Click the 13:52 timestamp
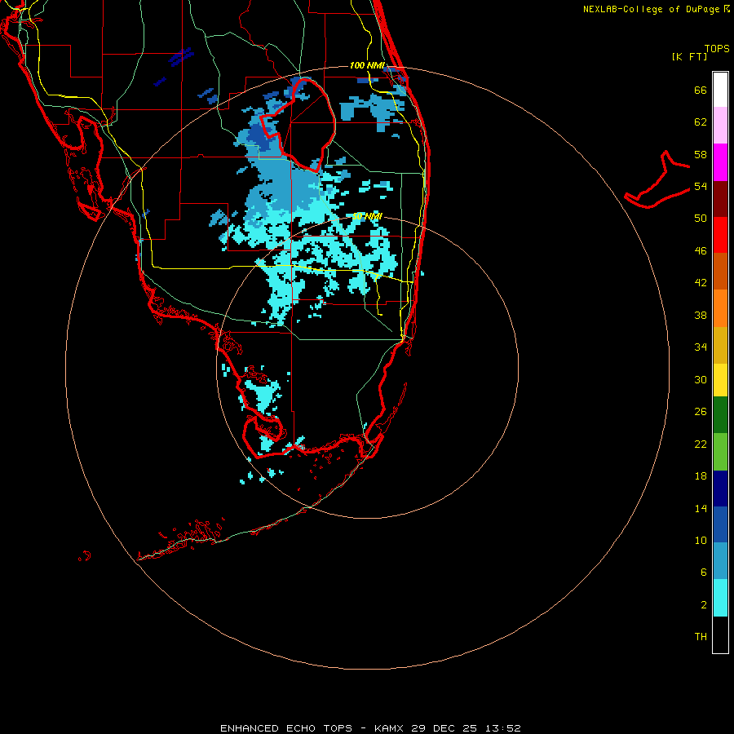Image resolution: width=734 pixels, height=734 pixels. click(x=503, y=728)
